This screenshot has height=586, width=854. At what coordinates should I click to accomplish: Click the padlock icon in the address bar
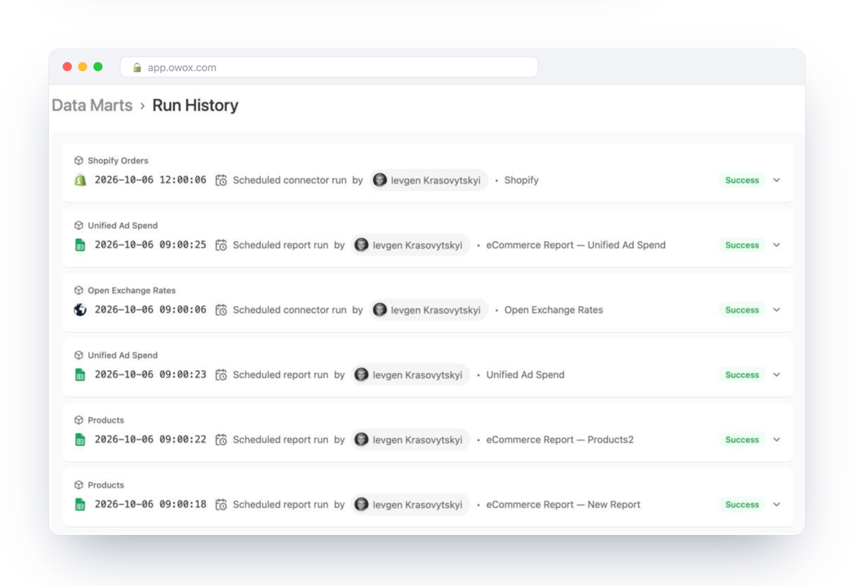pos(137,67)
